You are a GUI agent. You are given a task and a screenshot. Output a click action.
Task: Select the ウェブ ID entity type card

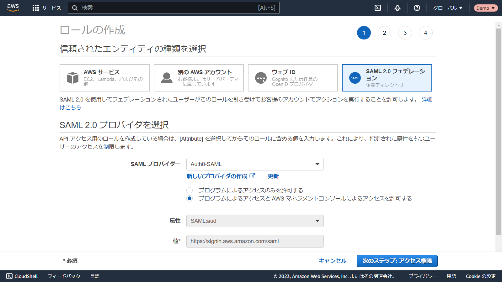293,78
